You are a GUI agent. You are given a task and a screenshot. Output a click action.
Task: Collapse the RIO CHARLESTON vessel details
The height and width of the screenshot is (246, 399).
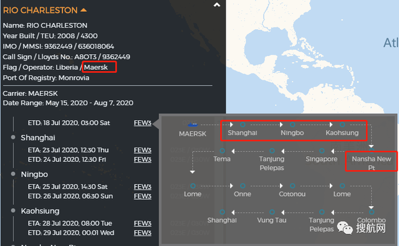click(x=84, y=10)
